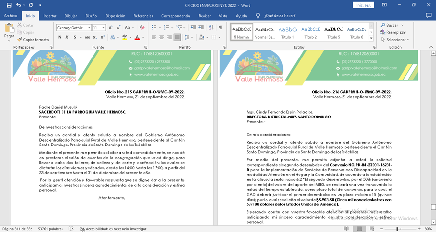Click the Pegar (paste) icon
The height and width of the screenshot is (232, 436).
click(9, 29)
